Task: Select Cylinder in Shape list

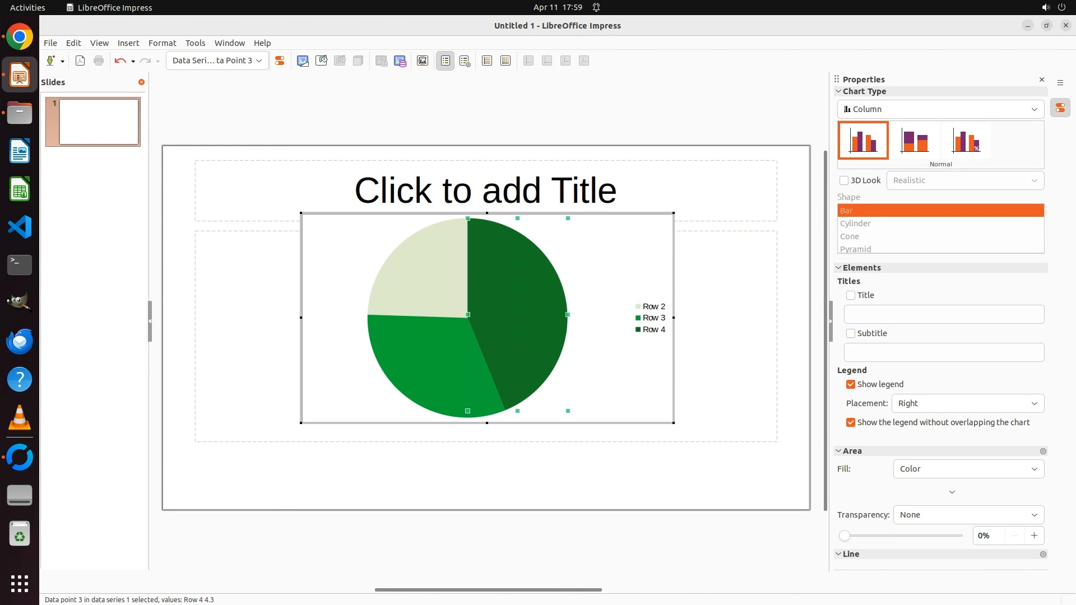Action: [x=855, y=224]
